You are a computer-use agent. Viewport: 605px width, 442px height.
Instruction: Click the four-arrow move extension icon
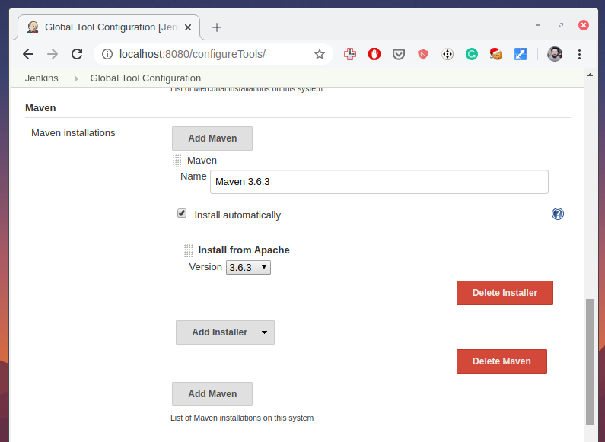447,54
